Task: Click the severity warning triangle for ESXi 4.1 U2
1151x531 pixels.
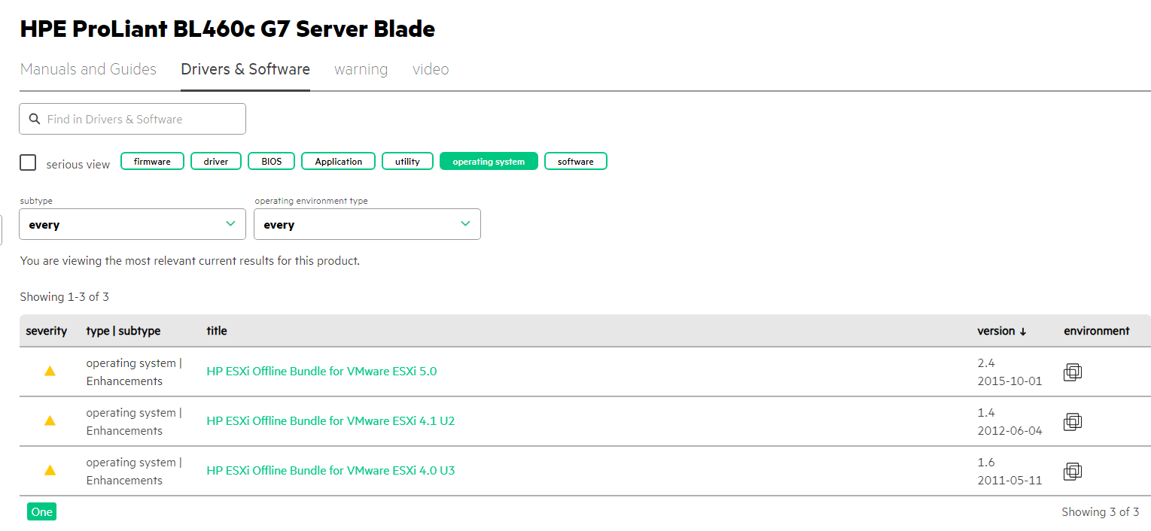Action: pos(50,420)
